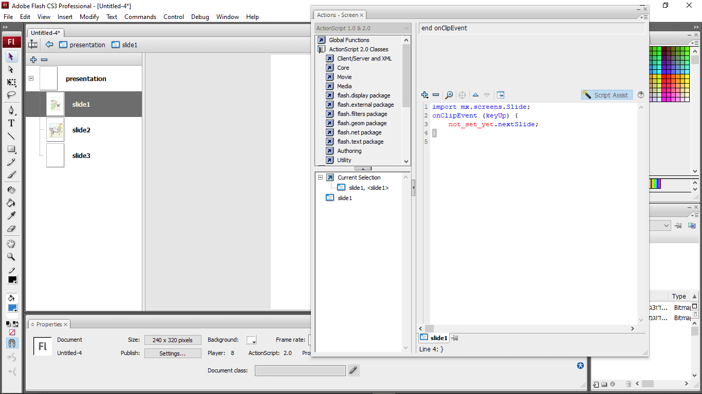This screenshot has height=394, width=702.
Task: Open the Paint Bucket tool
Action: 11,203
